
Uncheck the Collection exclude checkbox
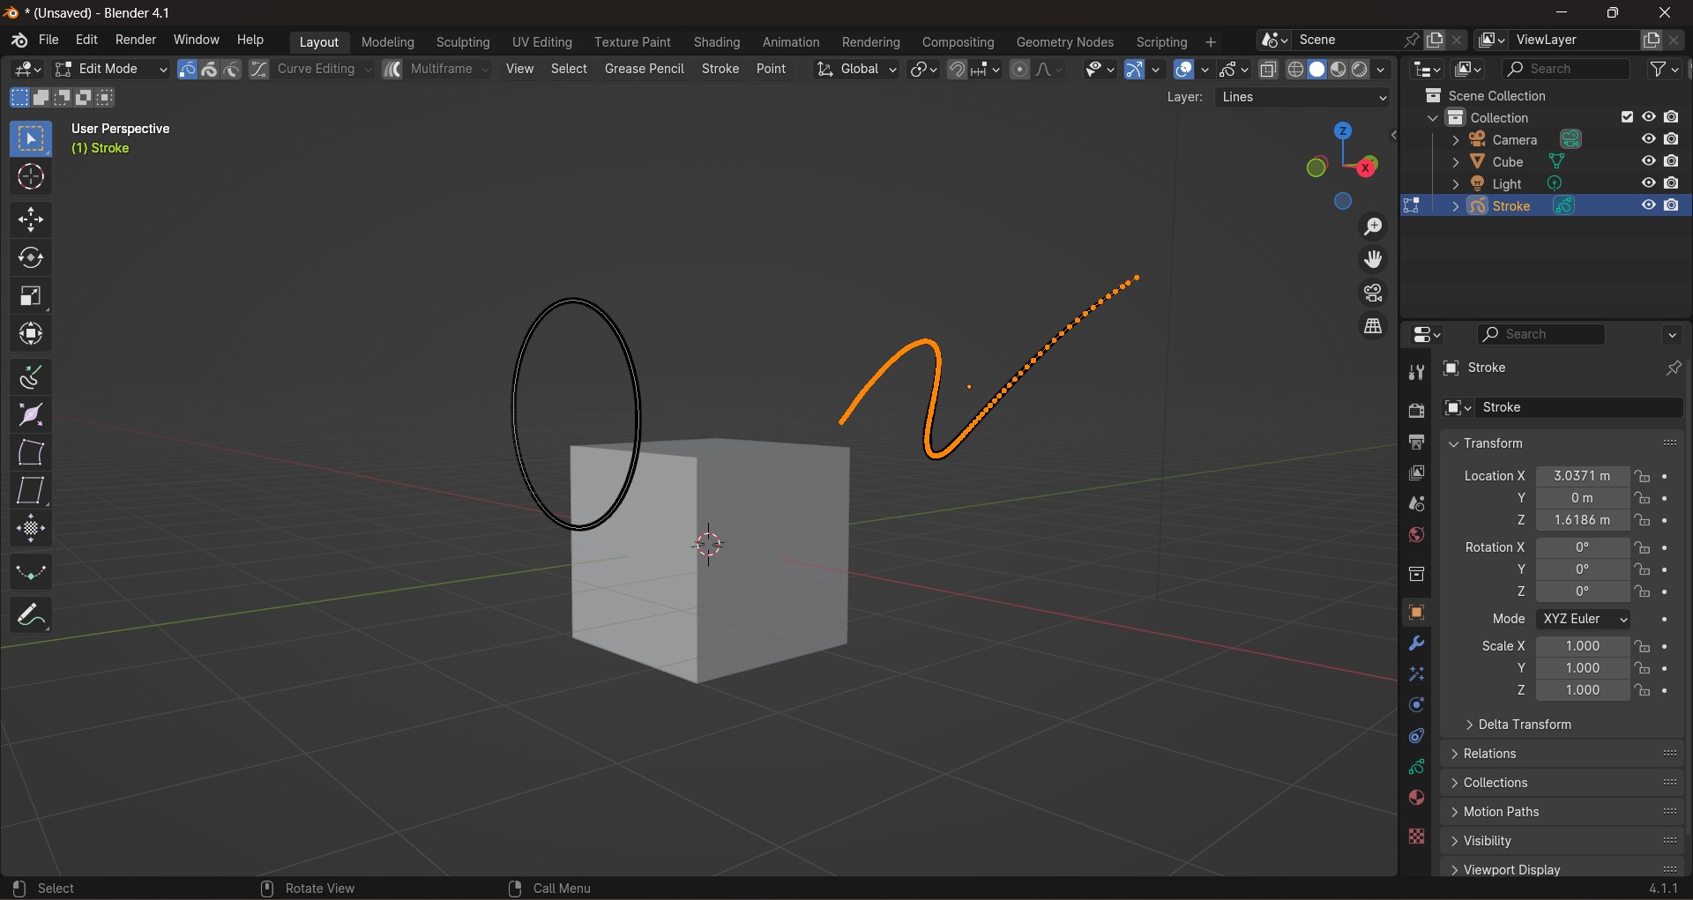[x=1628, y=117]
